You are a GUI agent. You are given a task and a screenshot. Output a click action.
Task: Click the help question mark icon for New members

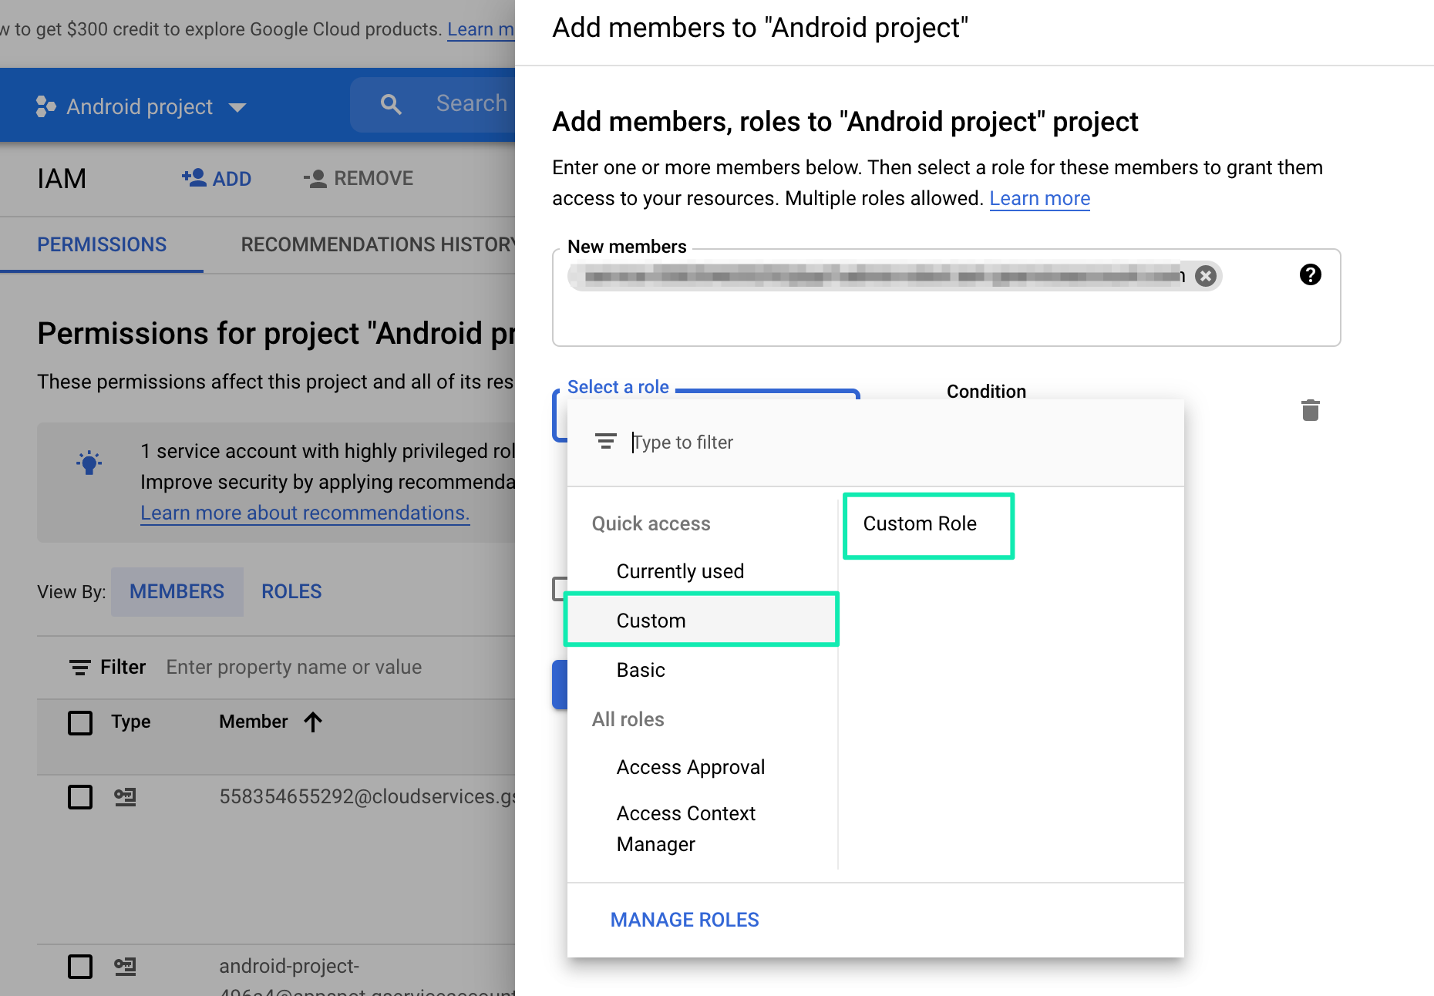click(1311, 274)
